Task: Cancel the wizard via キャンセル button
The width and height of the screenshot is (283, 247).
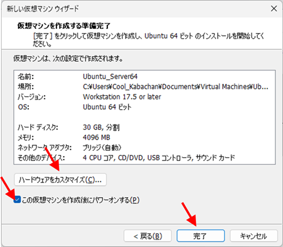Action: pos(254,236)
